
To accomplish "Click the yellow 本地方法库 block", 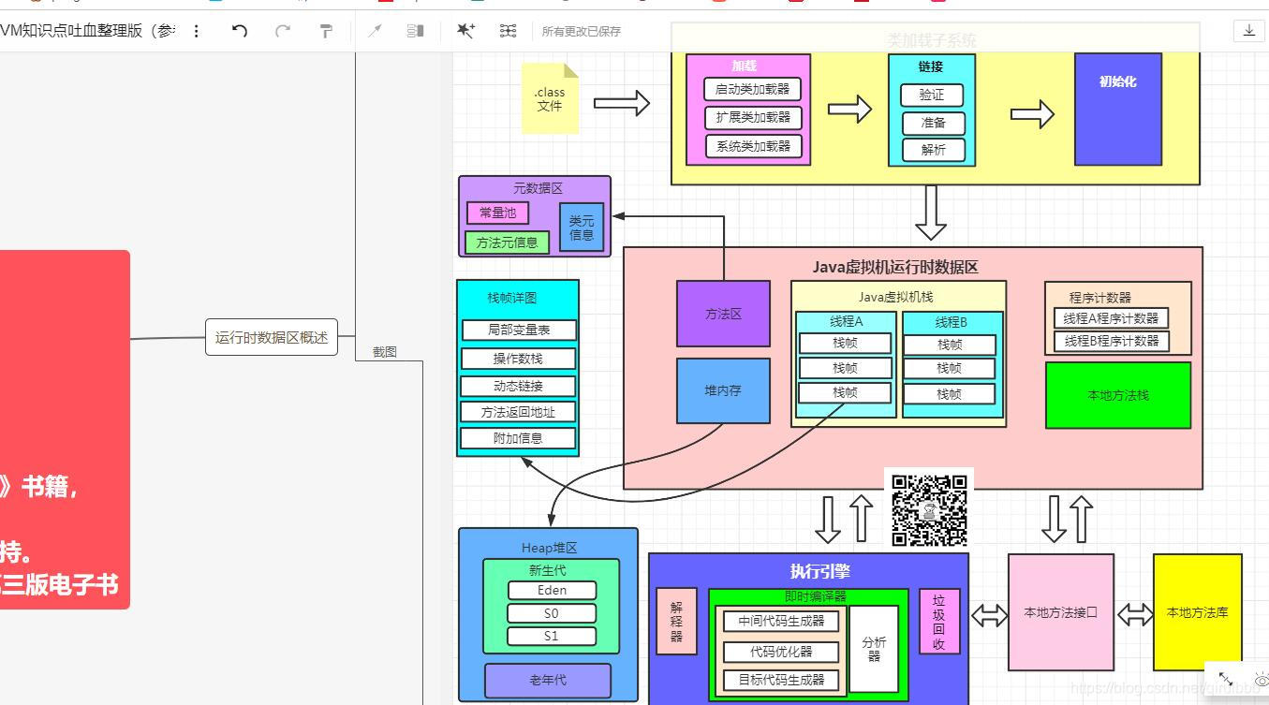I will point(1197,612).
